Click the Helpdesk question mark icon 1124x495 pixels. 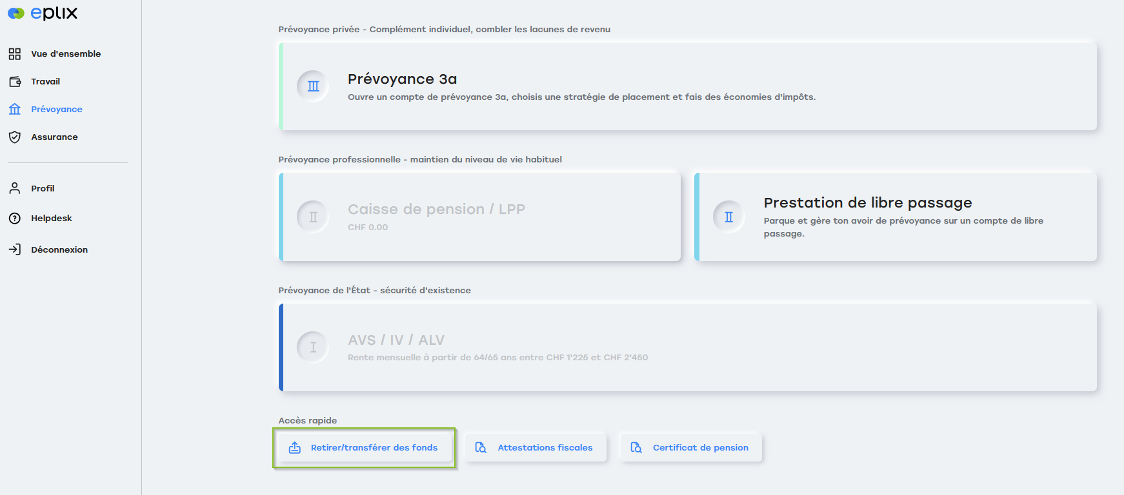pos(15,218)
